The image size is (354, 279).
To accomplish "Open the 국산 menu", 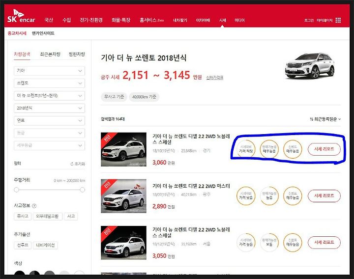I will (49, 20).
